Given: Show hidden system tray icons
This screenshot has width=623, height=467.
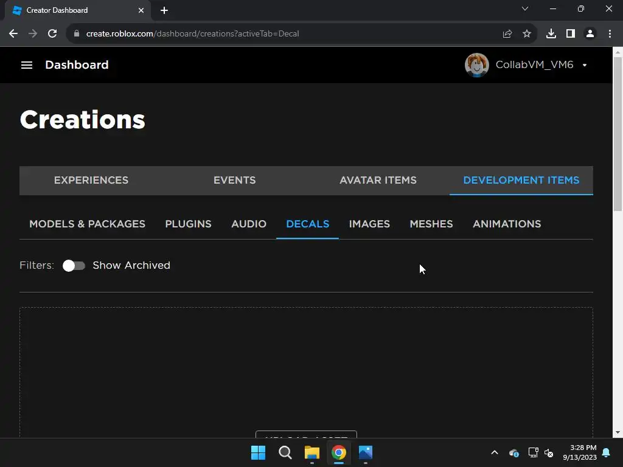Looking at the screenshot, I should (495, 452).
